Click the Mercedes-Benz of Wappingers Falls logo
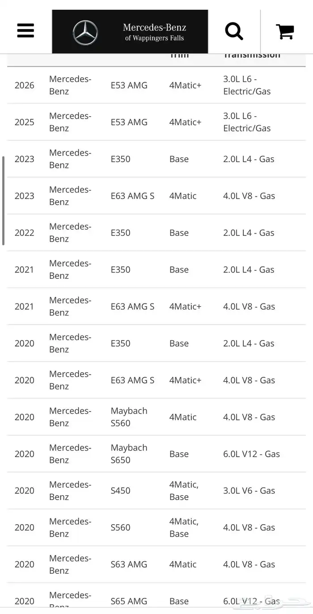The width and height of the screenshot is (313, 614). pos(130,32)
